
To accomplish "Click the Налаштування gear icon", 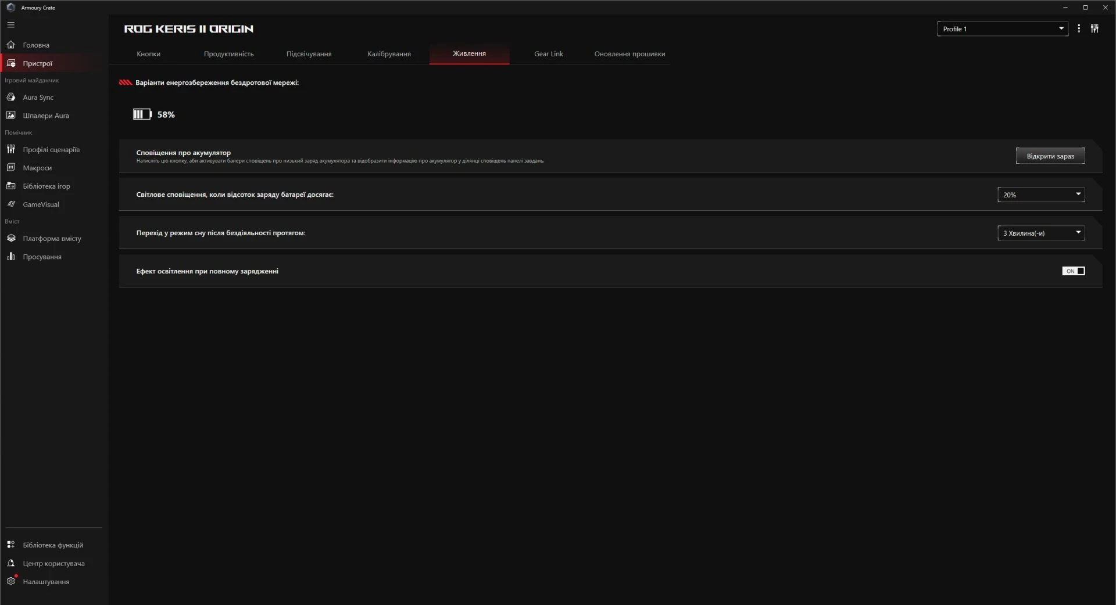I will pyautogui.click(x=10, y=581).
